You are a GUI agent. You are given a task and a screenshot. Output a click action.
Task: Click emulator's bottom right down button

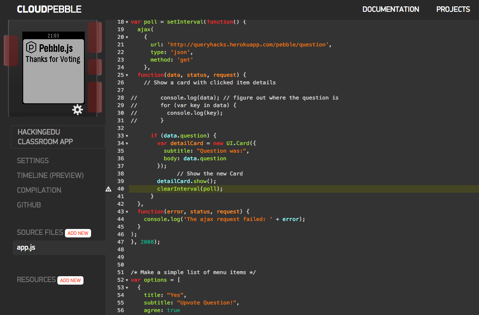pyautogui.click(x=95, y=97)
